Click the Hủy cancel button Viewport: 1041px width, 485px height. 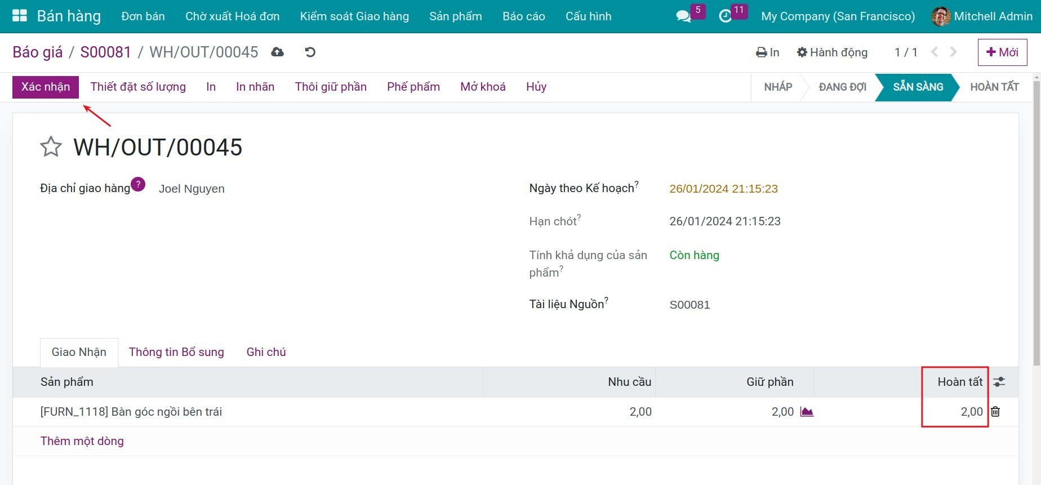click(536, 87)
